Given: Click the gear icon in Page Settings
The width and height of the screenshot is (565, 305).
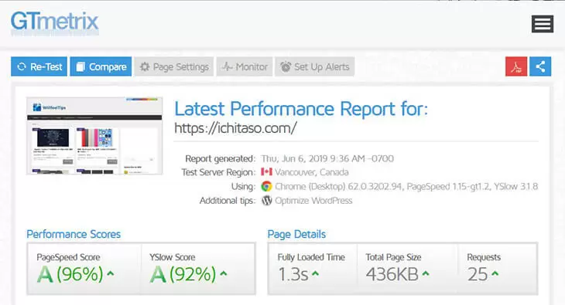Looking at the screenshot, I should point(145,66).
